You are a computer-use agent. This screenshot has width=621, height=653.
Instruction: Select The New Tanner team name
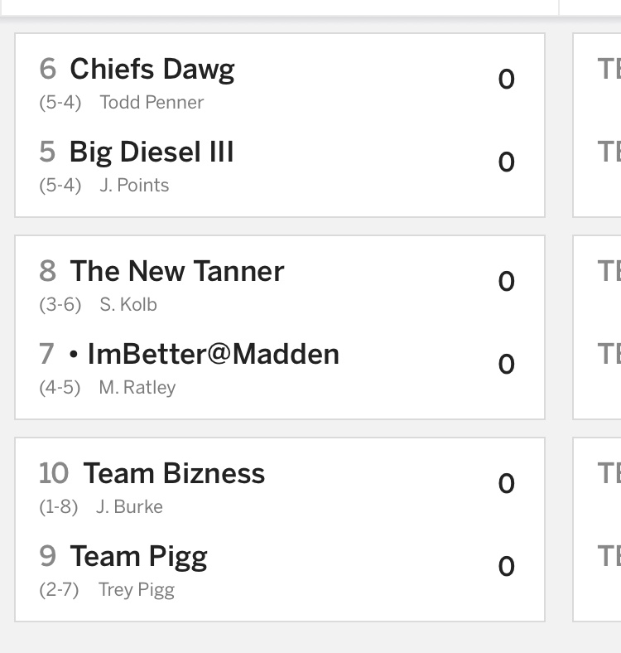pos(176,272)
